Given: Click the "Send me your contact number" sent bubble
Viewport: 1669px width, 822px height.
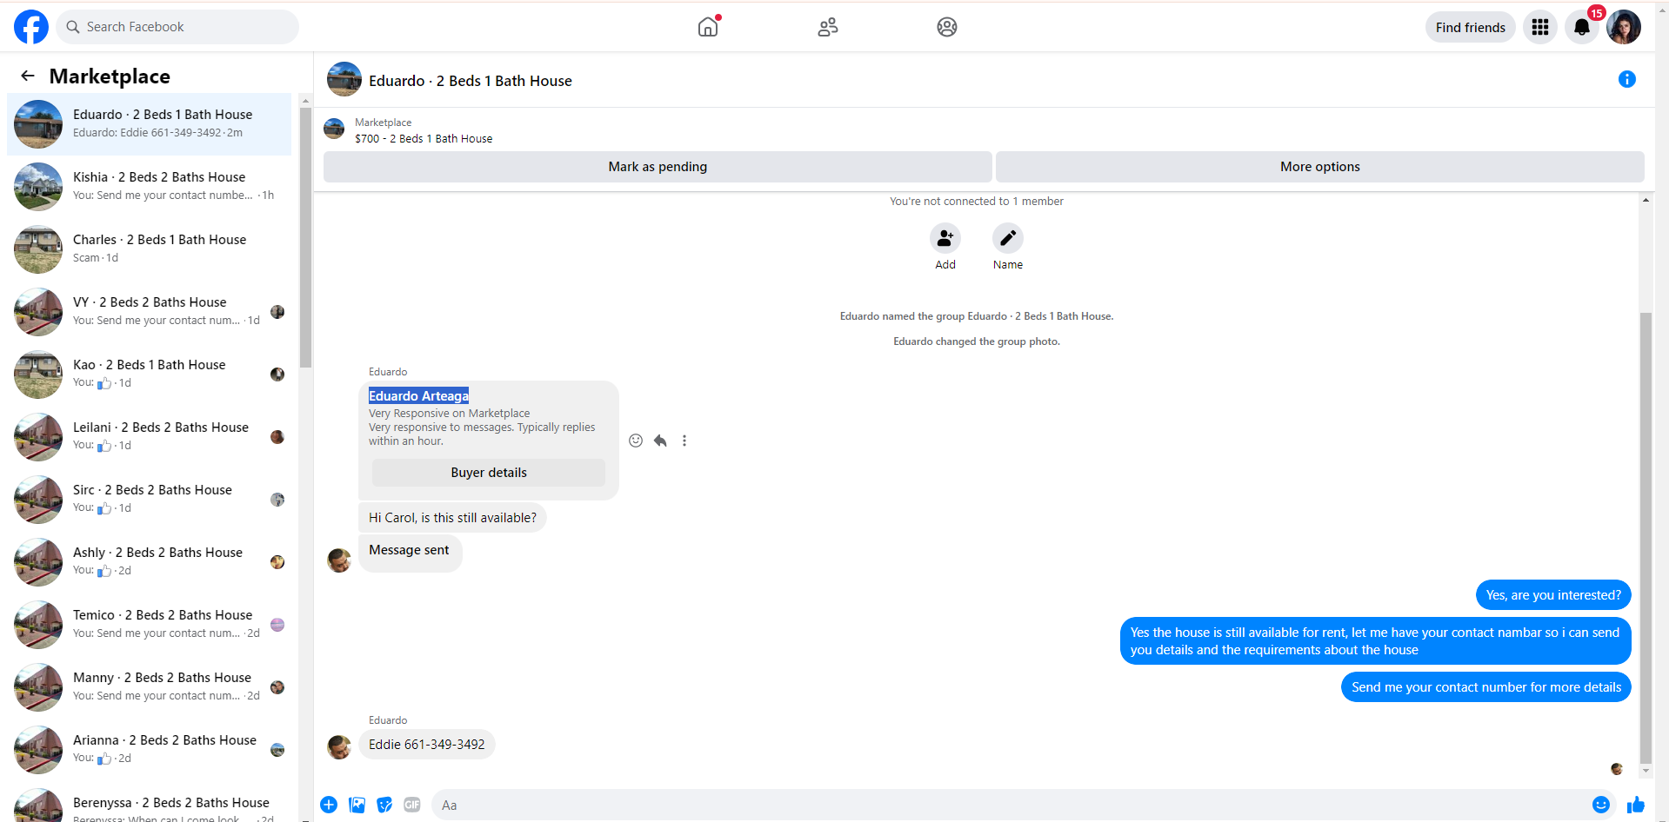Looking at the screenshot, I should point(1486,687).
